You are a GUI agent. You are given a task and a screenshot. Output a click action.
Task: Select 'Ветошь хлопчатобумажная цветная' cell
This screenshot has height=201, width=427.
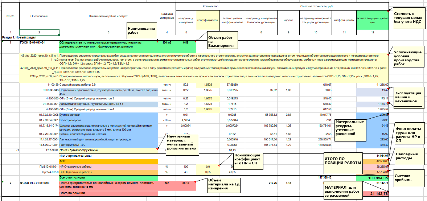coord(108,134)
